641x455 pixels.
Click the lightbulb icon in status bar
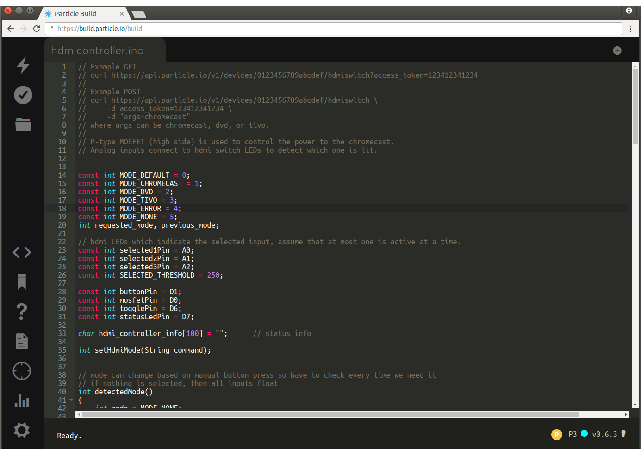tap(623, 434)
